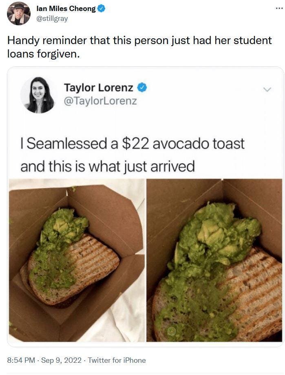Viewport: 285px width, 375px height.
Task: Click the verified badge next to Taylor Lorenz
Action: coord(142,88)
